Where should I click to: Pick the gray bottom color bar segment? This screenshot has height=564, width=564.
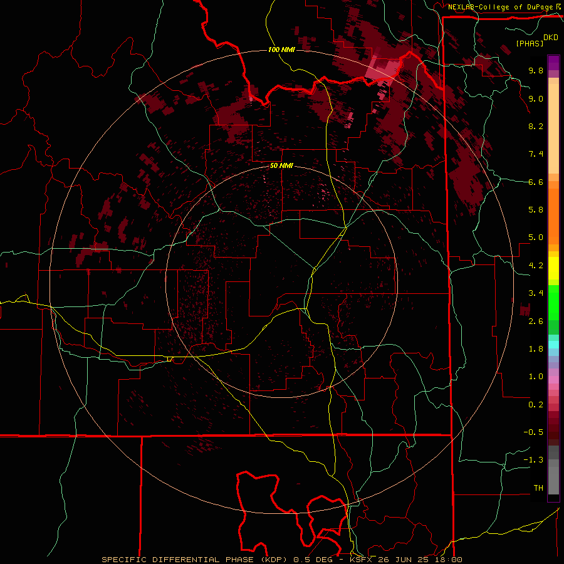(x=553, y=480)
